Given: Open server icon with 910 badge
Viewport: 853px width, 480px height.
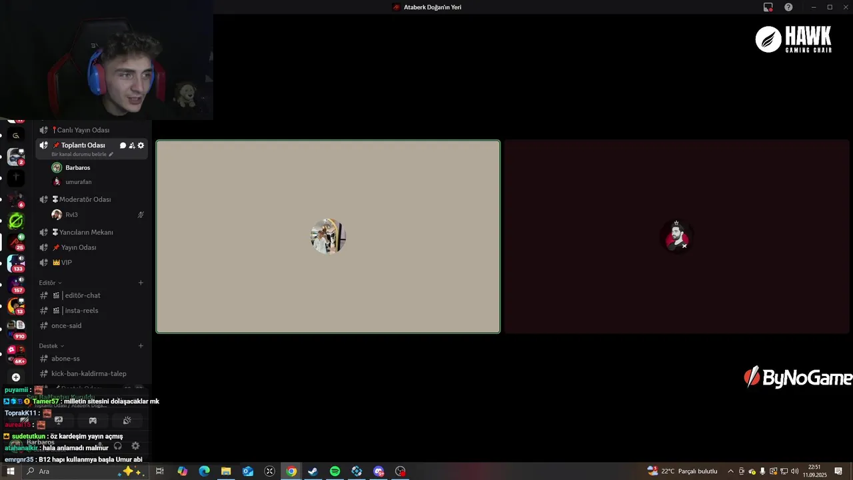Looking at the screenshot, I should tap(16, 329).
